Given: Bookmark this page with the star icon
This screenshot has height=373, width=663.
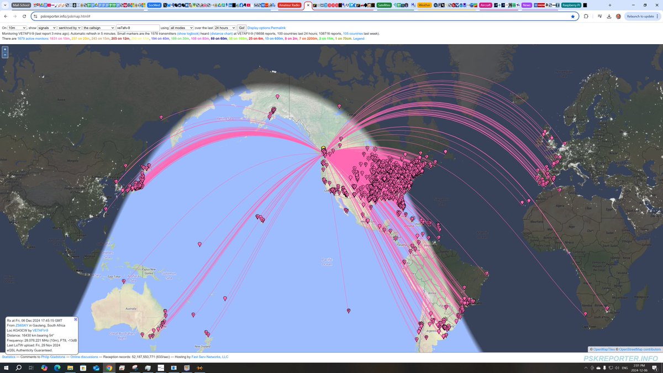Looking at the screenshot, I should 573,17.
